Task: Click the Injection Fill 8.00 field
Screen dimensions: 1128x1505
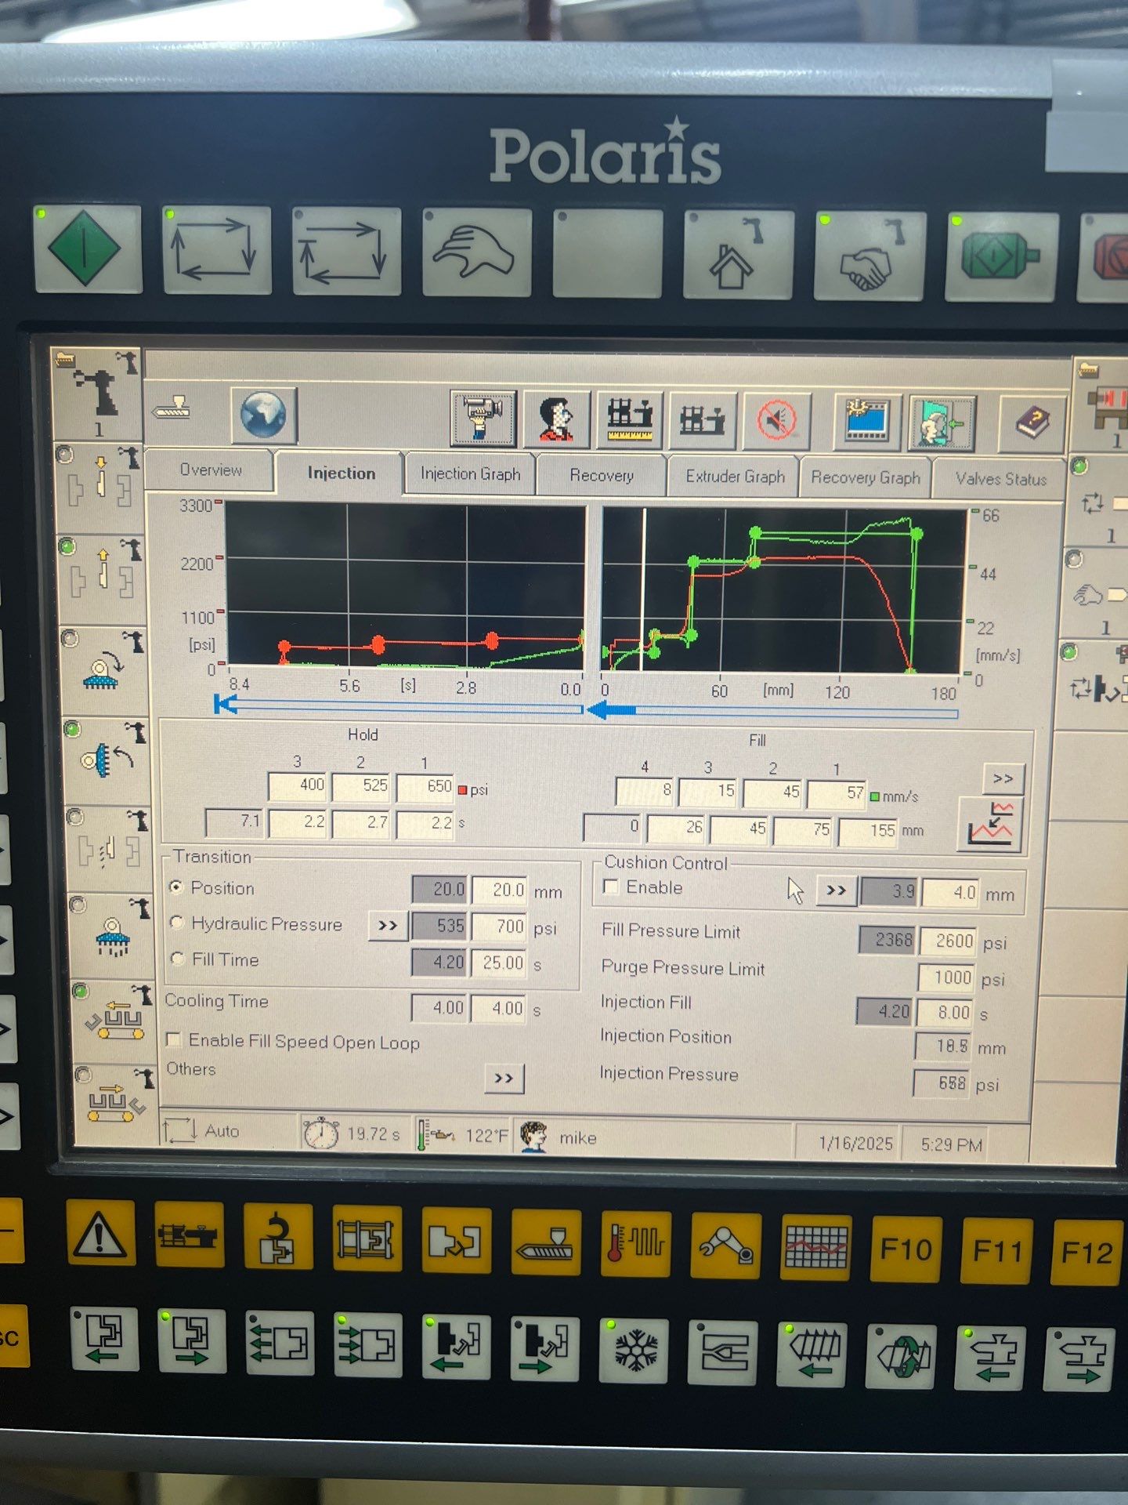Action: tap(945, 1012)
